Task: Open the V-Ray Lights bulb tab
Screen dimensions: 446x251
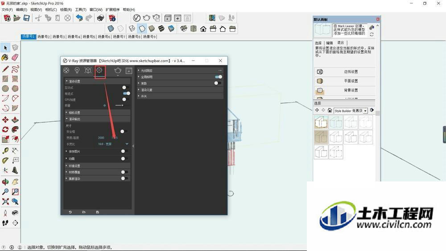Action: click(x=77, y=70)
